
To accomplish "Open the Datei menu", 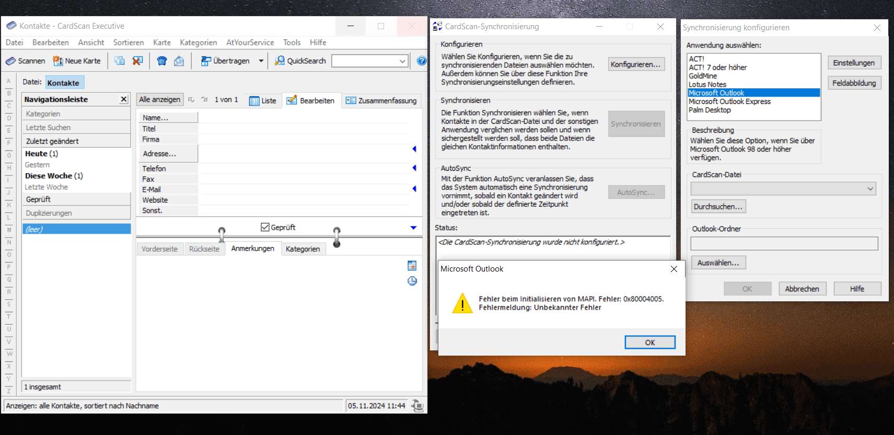I will 15,42.
